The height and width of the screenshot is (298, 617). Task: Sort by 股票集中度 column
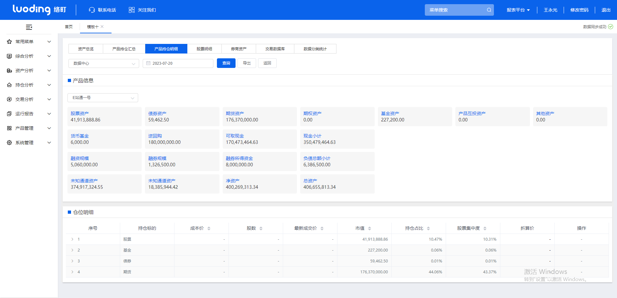coord(485,228)
